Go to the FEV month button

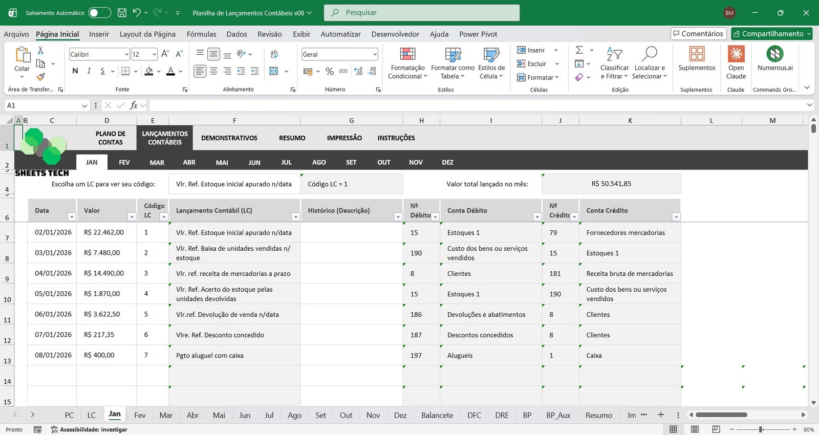pyautogui.click(x=124, y=162)
